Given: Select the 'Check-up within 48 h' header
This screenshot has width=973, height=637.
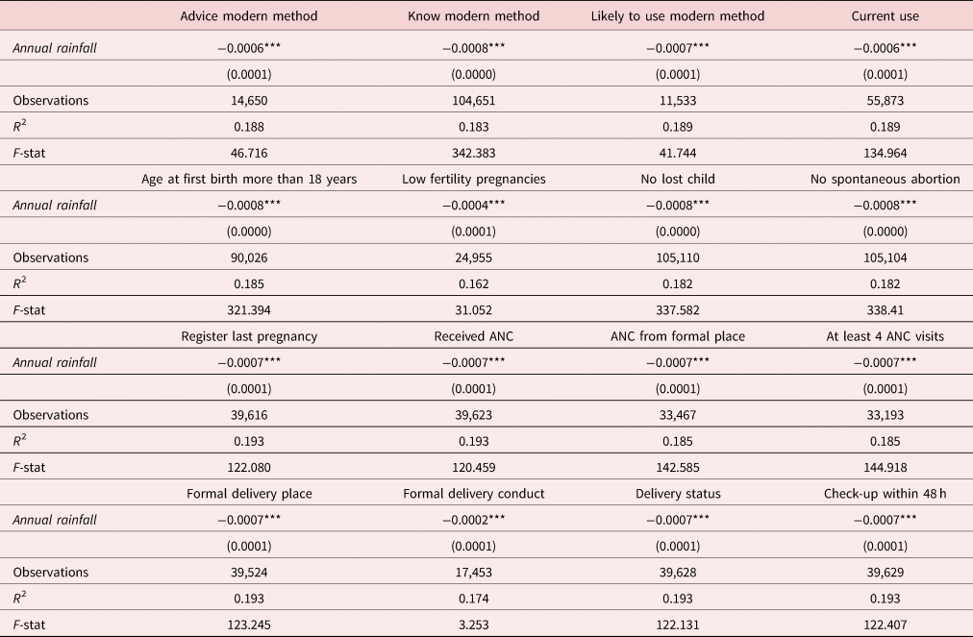Looking at the screenshot, I should (x=886, y=494).
